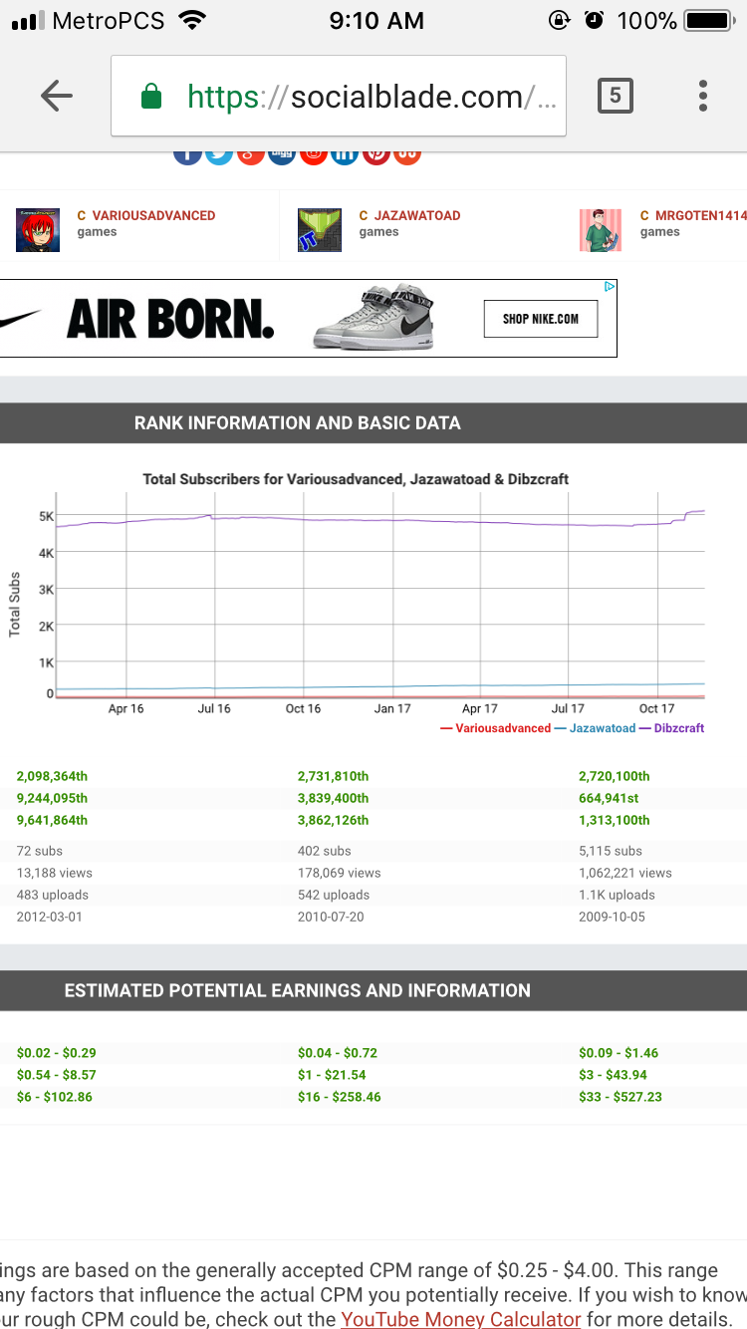Select the 664,941st rank value
The image size is (747, 1329).
coord(611,798)
